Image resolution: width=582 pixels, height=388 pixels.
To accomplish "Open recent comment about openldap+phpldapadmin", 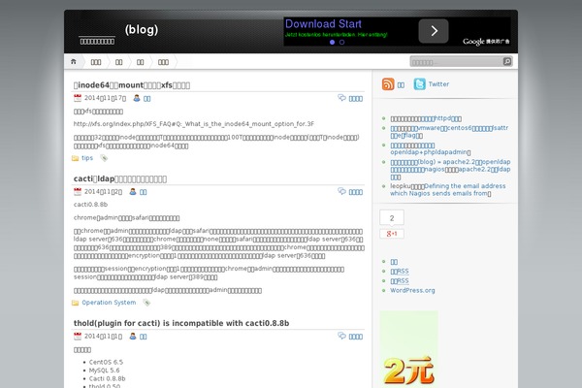I will coord(431,148).
